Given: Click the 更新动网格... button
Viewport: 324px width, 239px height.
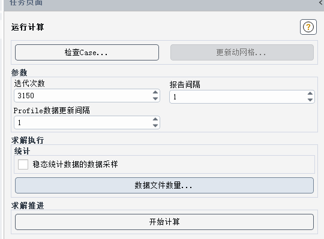Looking at the screenshot, I should [x=242, y=52].
